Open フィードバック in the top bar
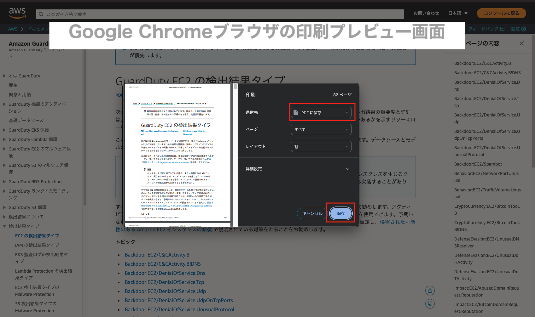Image resolution: width=535 pixels, height=317 pixels. click(x=486, y=29)
